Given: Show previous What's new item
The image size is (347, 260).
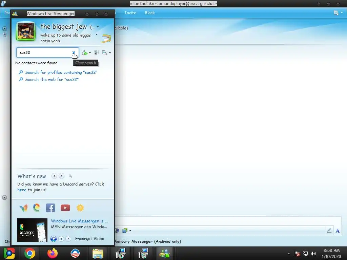Looking at the screenshot, I should (x=54, y=176).
